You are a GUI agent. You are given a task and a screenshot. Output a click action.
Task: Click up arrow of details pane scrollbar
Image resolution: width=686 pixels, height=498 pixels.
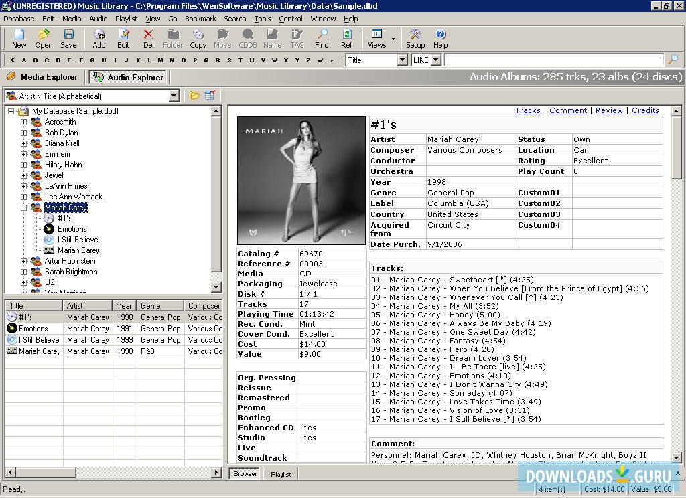677,111
